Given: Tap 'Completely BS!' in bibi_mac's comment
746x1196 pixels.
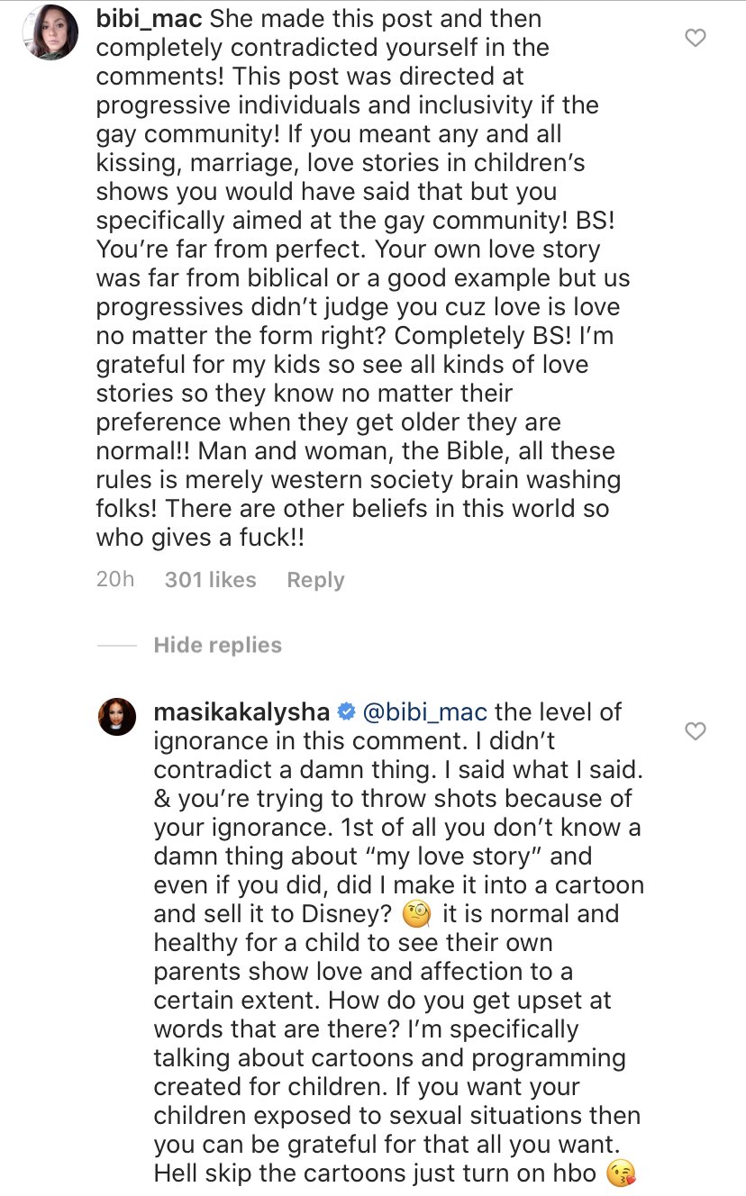Looking at the screenshot, I should point(487,336).
